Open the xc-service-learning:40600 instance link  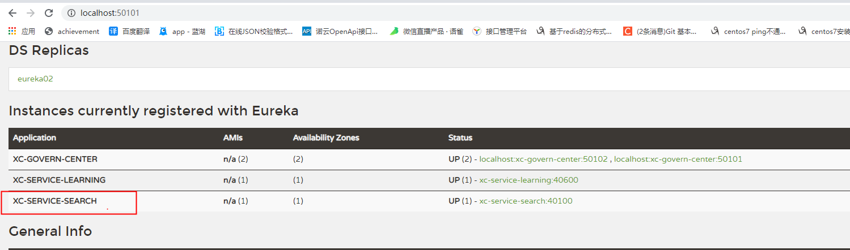click(528, 180)
